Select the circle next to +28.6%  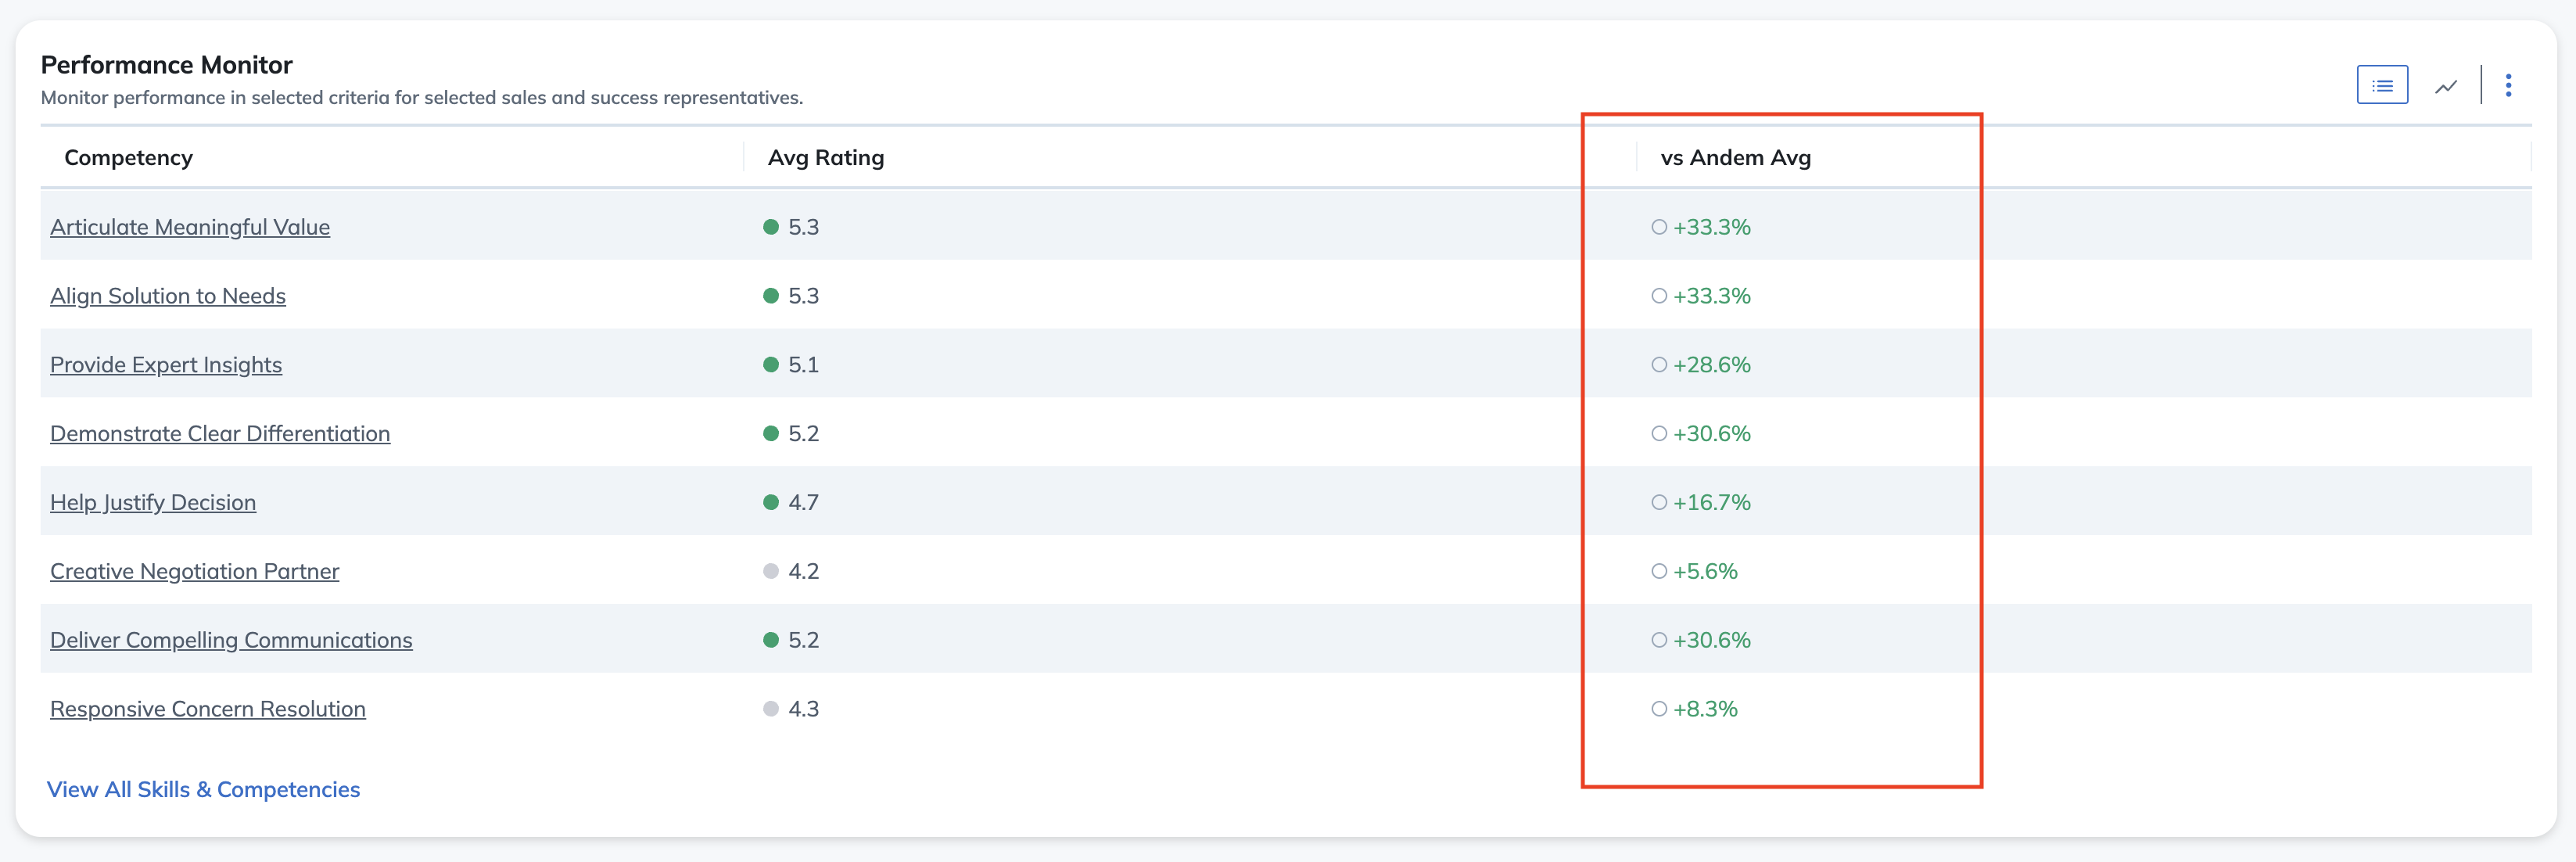(1659, 365)
